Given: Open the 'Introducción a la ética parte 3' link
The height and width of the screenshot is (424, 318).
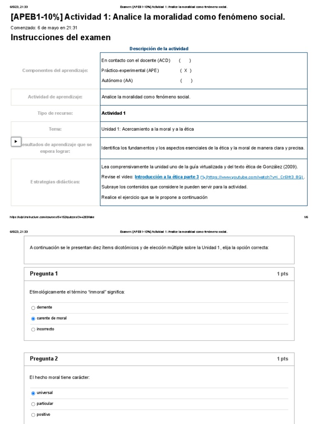Looking at the screenshot, I should (x=167, y=176).
